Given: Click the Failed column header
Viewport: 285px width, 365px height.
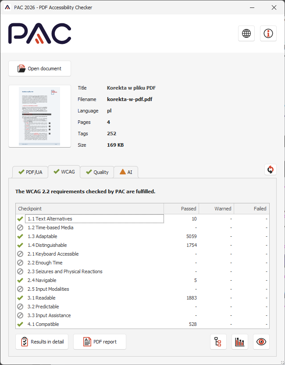Looking at the screenshot, I should [252, 209].
